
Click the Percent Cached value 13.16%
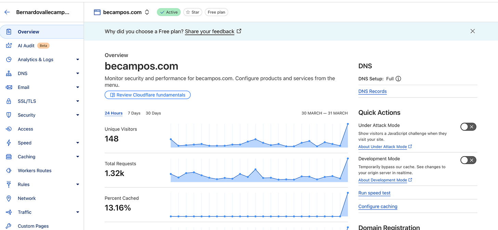click(x=118, y=208)
